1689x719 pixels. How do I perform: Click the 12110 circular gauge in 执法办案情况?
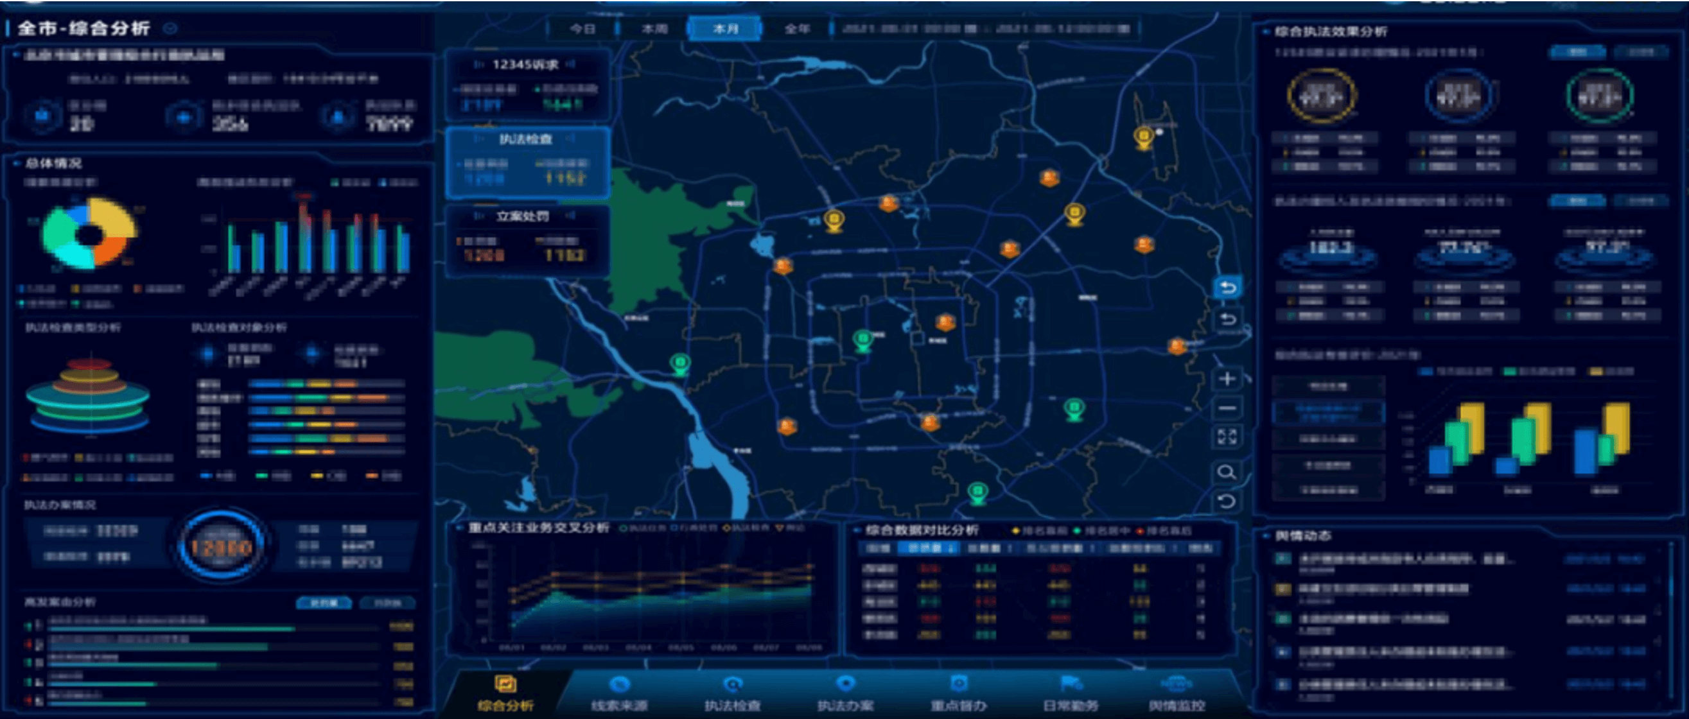(x=221, y=546)
